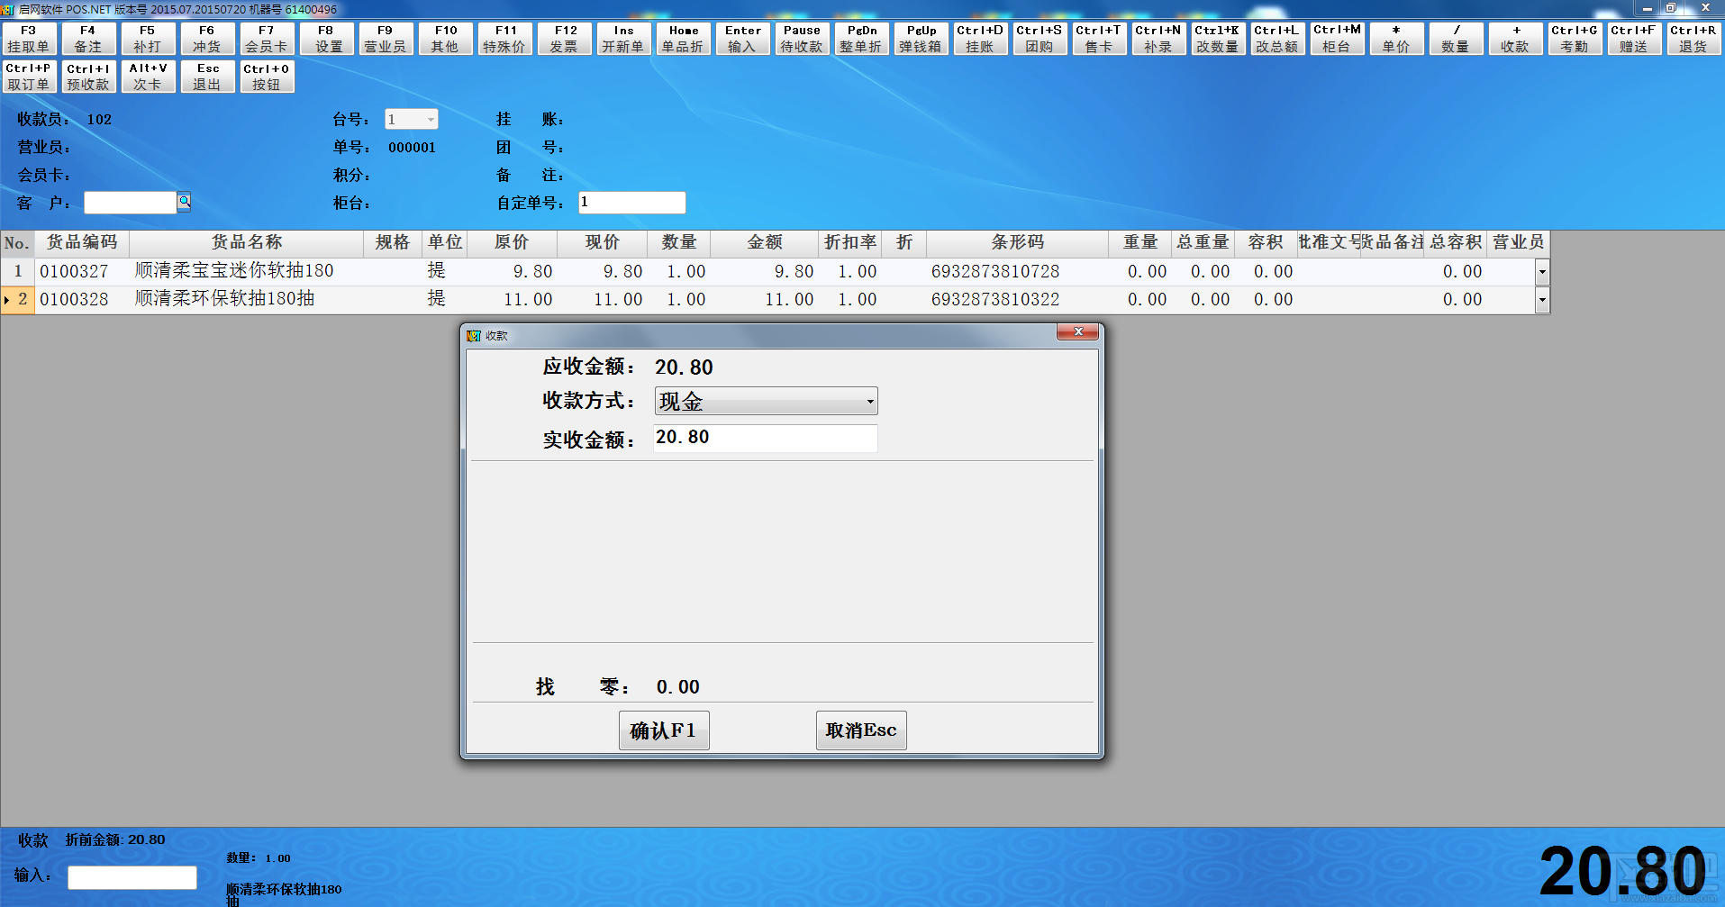This screenshot has width=1725, height=907.
Task: Open F7 会员卡 member card function
Action: click(267, 39)
